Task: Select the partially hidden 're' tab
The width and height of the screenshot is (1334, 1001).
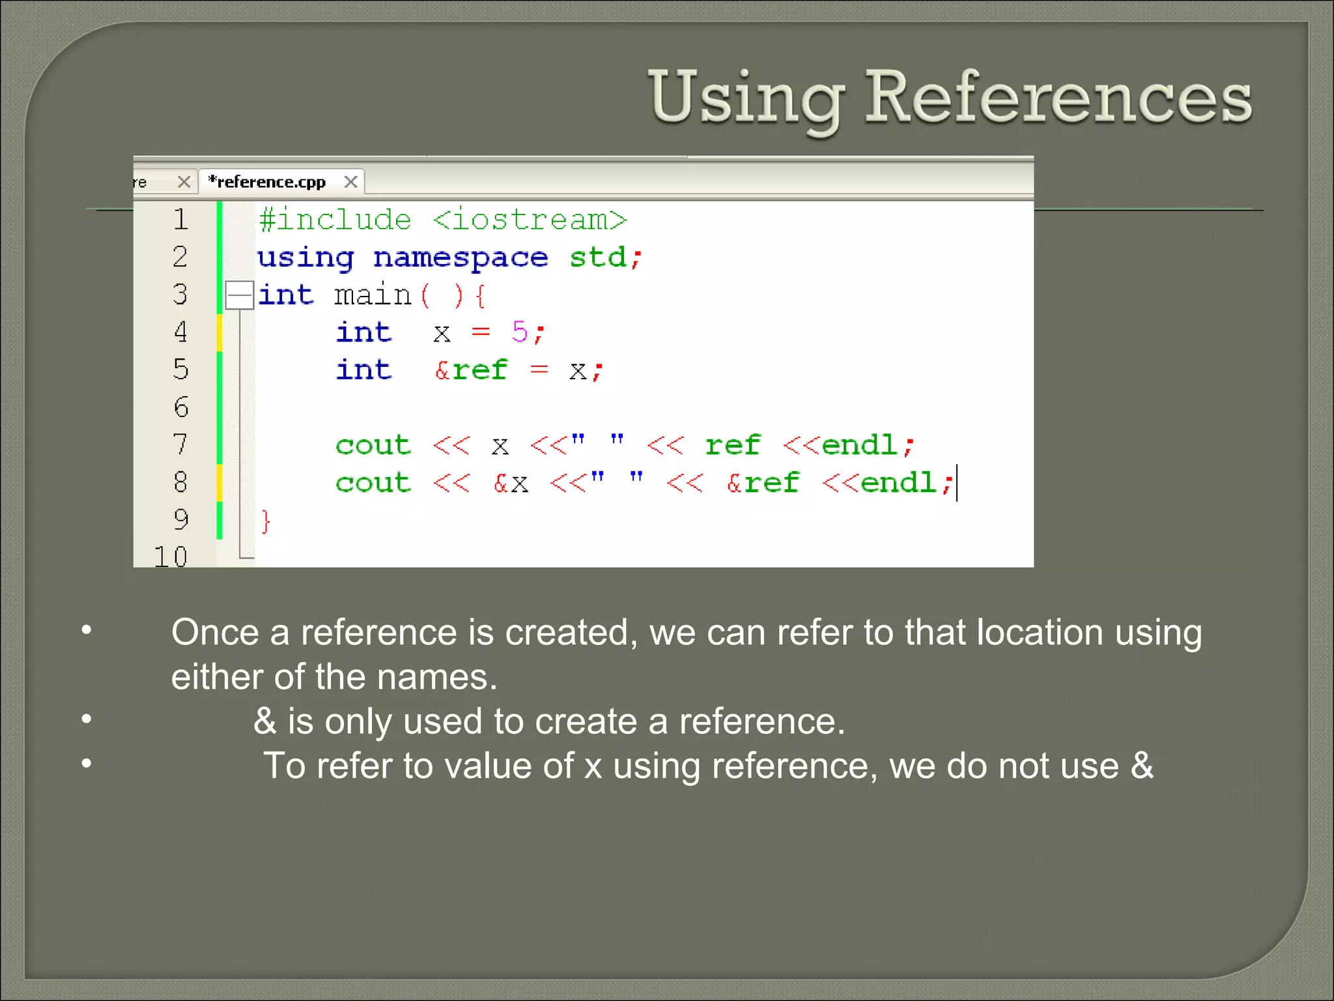Action: (x=141, y=182)
